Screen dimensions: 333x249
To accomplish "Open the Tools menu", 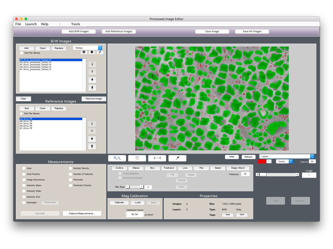I will [x=75, y=24].
